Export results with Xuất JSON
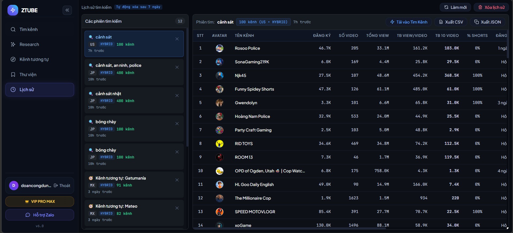The image size is (513, 233). [488, 22]
